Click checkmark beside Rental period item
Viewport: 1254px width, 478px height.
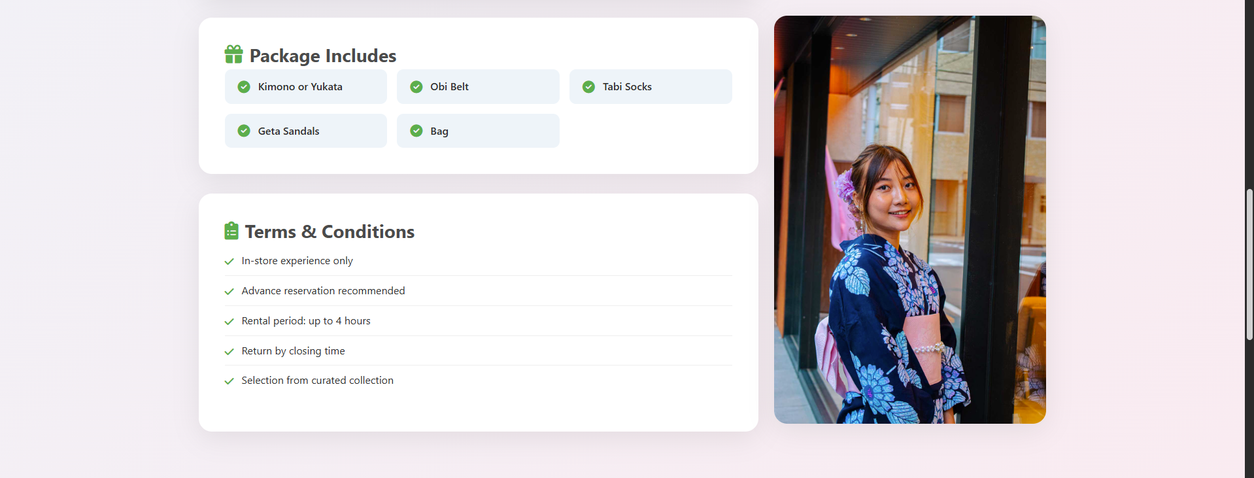(229, 322)
